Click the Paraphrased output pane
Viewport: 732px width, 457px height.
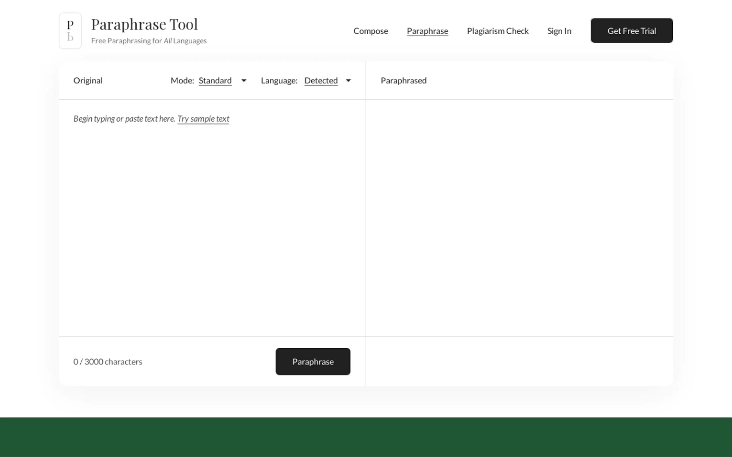519,218
